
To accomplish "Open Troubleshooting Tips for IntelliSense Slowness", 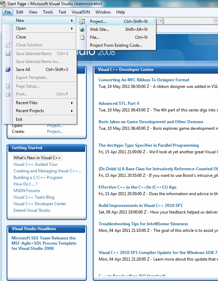I will pos(143,224).
